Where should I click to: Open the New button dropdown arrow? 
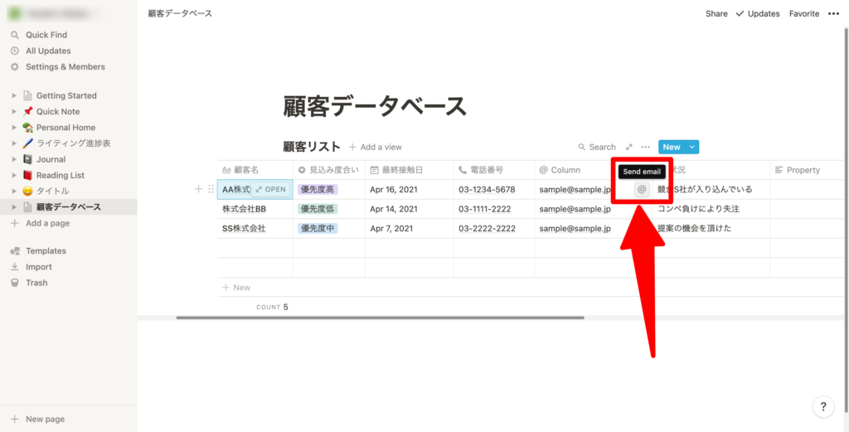coord(692,147)
